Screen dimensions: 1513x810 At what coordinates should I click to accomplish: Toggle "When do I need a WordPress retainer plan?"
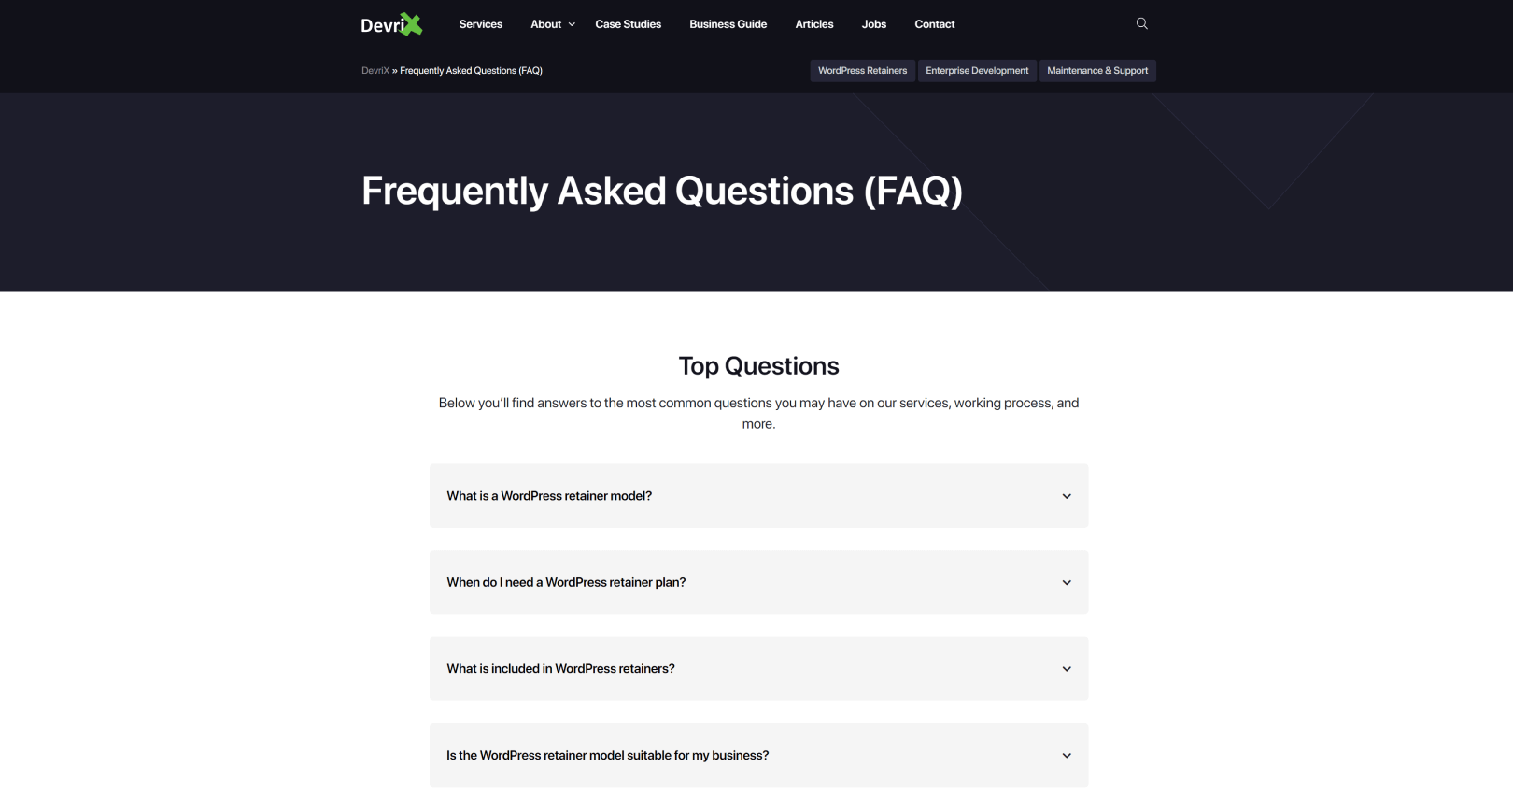(566, 583)
